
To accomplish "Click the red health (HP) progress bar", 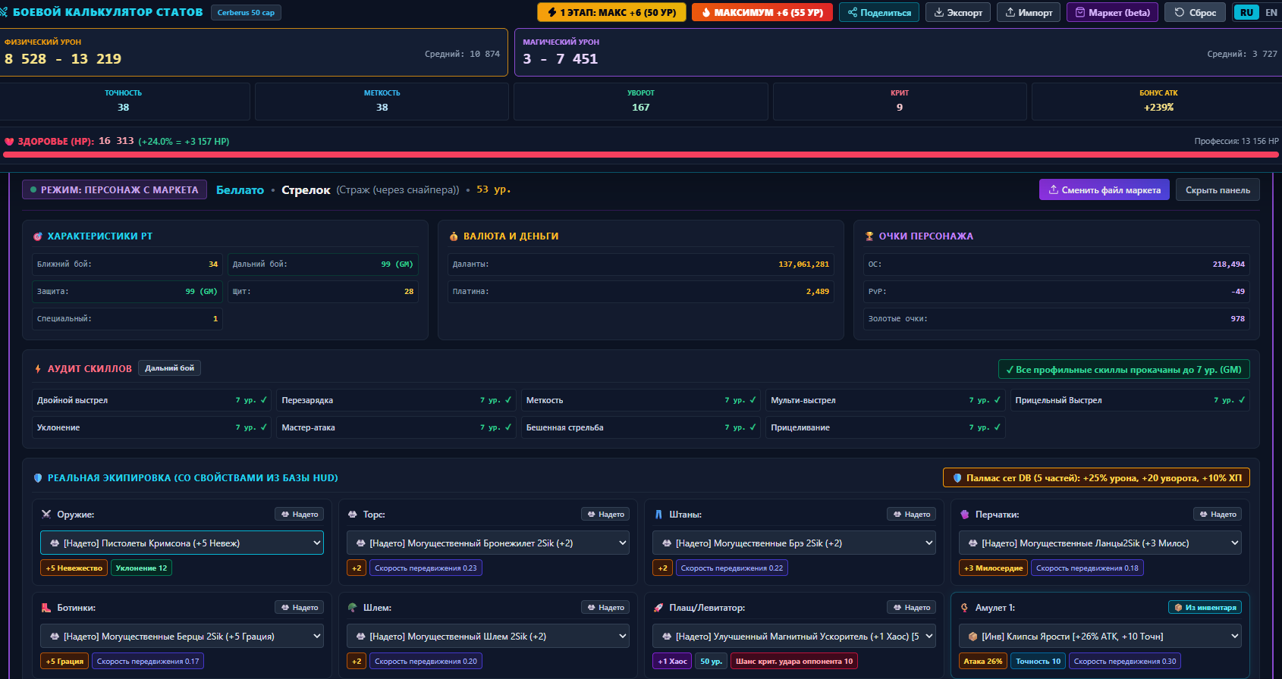I will [641, 155].
